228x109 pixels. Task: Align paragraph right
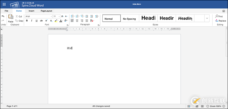82,21
